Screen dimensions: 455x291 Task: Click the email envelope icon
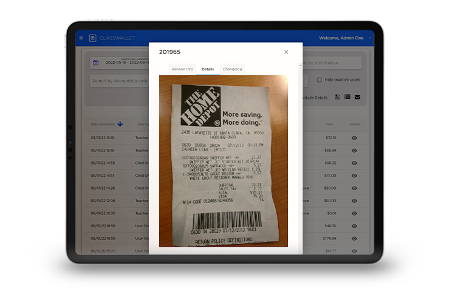click(x=357, y=97)
